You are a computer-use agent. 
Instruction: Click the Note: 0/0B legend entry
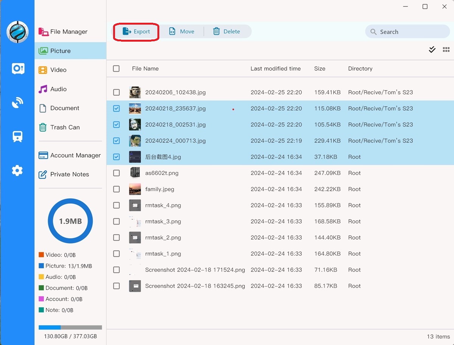point(56,310)
